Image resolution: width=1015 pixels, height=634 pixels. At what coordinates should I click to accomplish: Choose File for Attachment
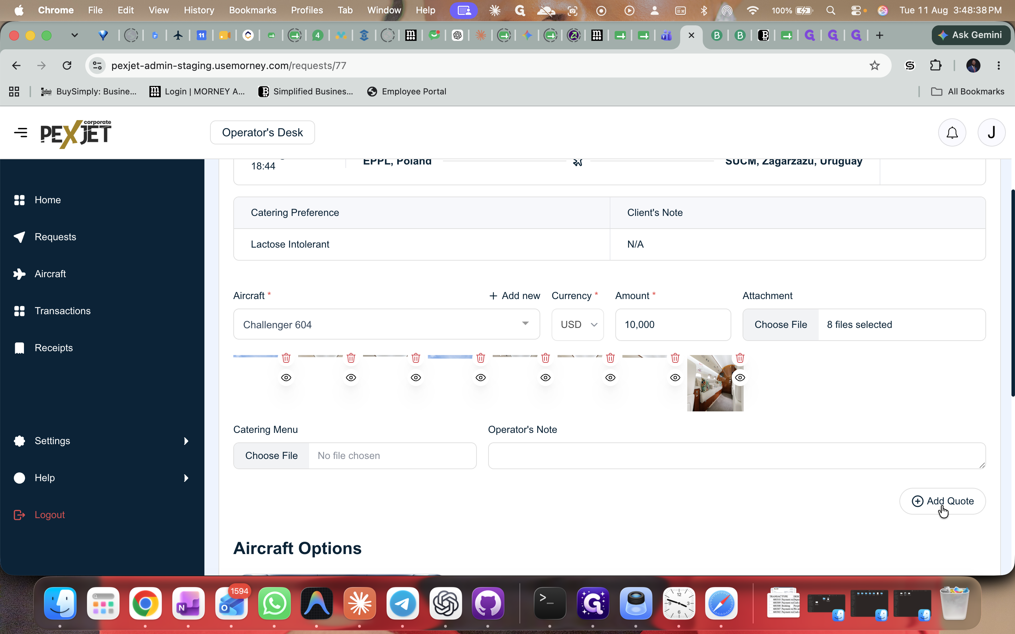781,324
